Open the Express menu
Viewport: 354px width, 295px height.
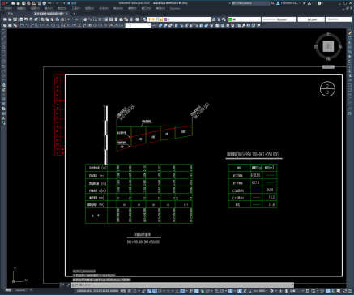pyautogui.click(x=175, y=8)
